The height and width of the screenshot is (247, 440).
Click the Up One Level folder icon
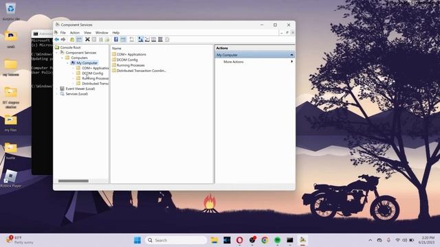[x=72, y=40]
